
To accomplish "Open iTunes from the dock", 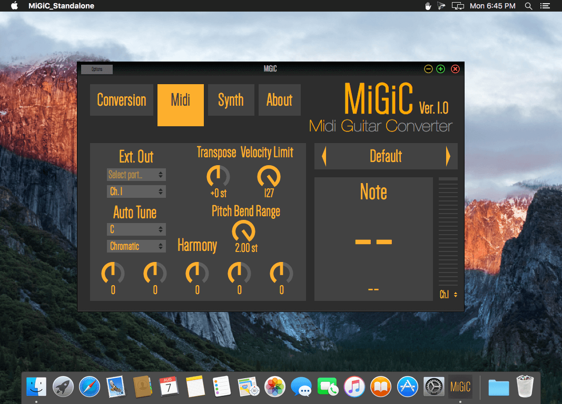I will (354, 387).
